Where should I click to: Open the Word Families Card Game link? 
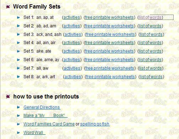point(49,124)
